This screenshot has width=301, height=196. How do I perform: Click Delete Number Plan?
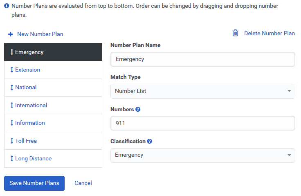269,33
